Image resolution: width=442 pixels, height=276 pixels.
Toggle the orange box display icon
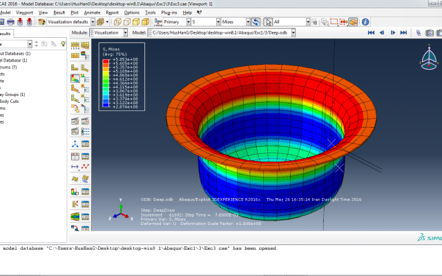(x=353, y=21)
